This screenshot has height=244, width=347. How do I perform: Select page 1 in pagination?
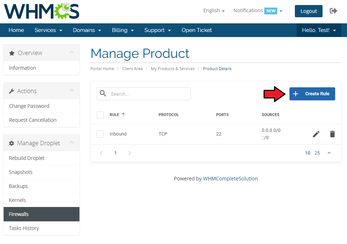[115, 153]
